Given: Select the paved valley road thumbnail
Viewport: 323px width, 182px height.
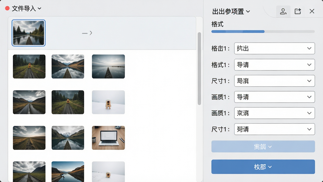Looking at the screenshot, I should click(29, 102).
